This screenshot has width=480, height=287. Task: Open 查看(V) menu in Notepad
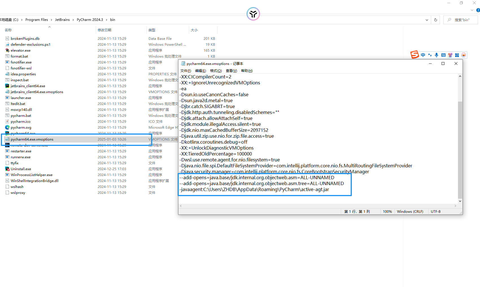(231, 71)
